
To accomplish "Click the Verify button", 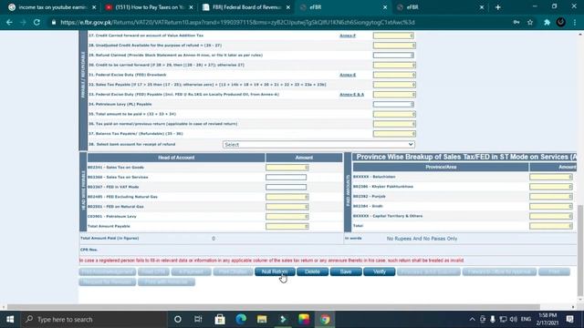I will pos(380,272).
